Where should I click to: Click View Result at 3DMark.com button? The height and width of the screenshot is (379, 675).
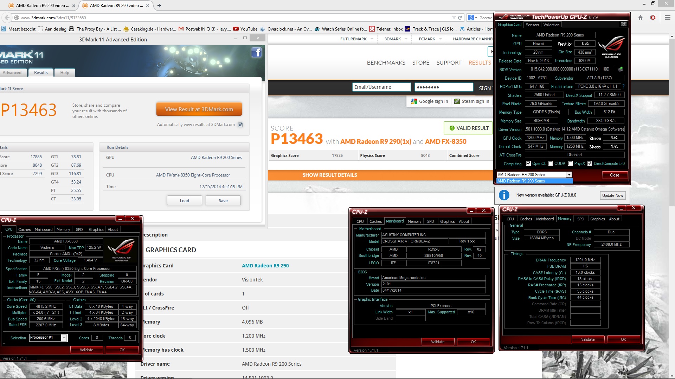(x=199, y=109)
